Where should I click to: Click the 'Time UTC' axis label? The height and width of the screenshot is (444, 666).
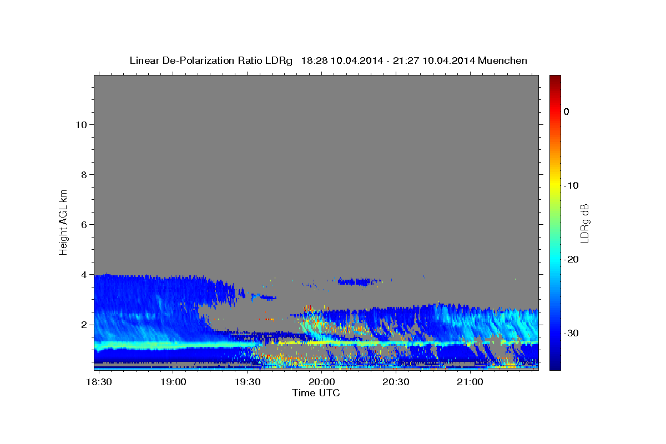316,393
